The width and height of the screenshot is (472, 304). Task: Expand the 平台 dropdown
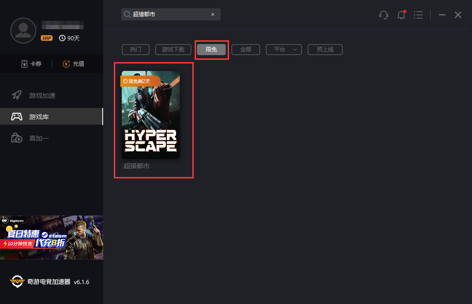tap(284, 50)
